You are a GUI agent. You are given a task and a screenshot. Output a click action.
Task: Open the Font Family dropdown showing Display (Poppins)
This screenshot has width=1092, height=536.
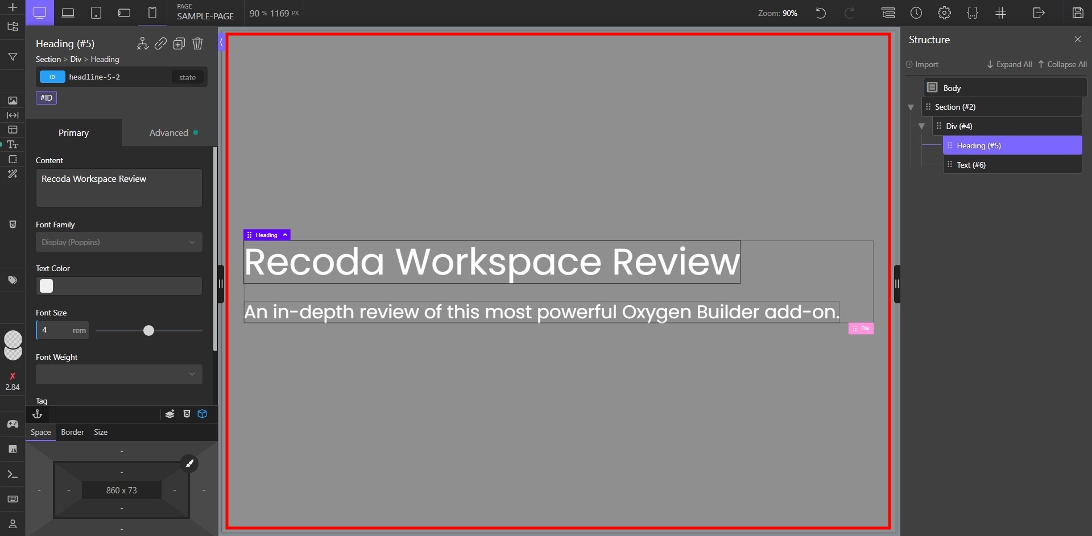[x=118, y=242]
